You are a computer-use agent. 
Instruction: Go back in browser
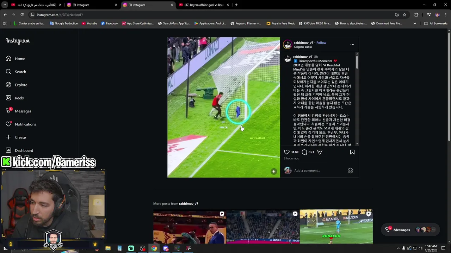pyautogui.click(x=5, y=15)
